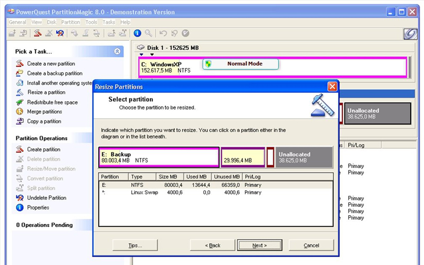Click the Discard all changes toolbar icon
Viewport: 424px width, 265px height.
pyautogui.click(x=174, y=33)
